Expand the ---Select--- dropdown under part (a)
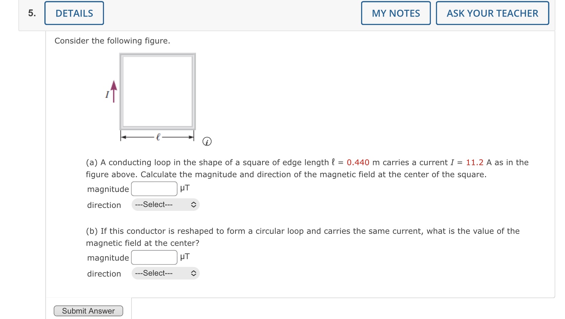 [165, 204]
